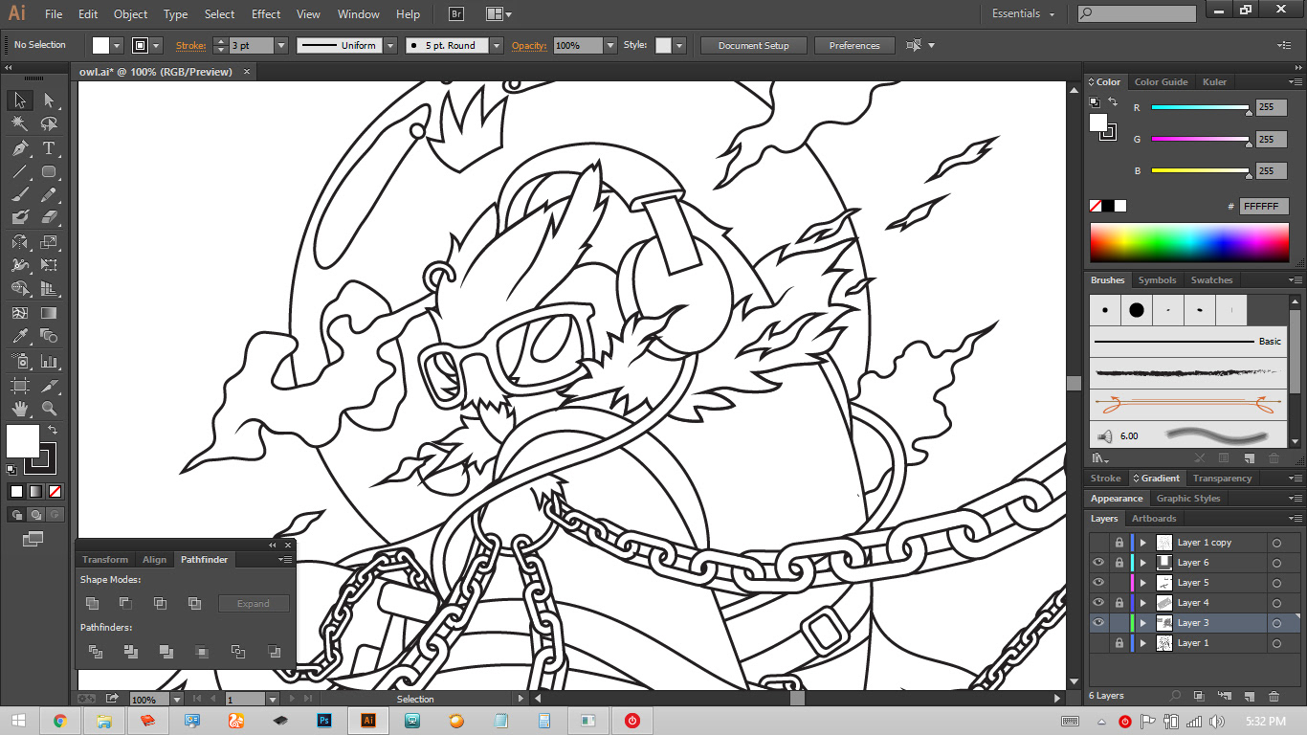The width and height of the screenshot is (1307, 735).
Task: Select the Magic Wand tool
Action: [x=19, y=124]
